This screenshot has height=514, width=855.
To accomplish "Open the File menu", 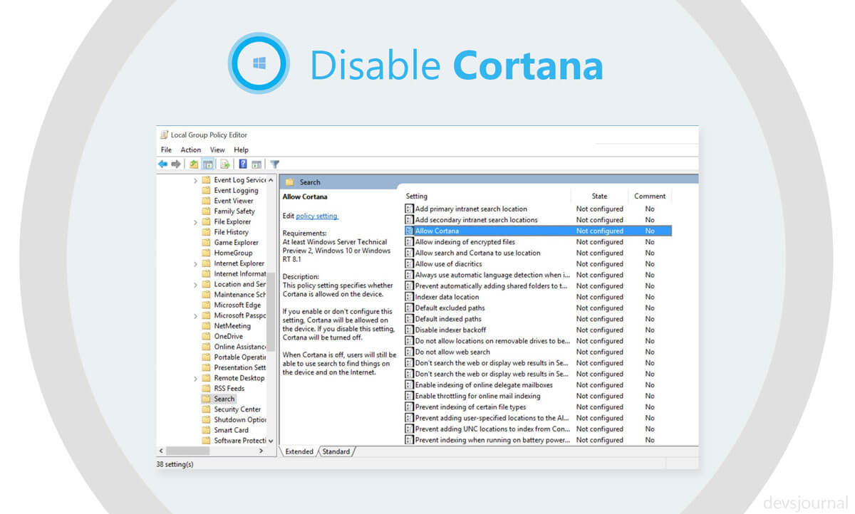I will pyautogui.click(x=166, y=150).
